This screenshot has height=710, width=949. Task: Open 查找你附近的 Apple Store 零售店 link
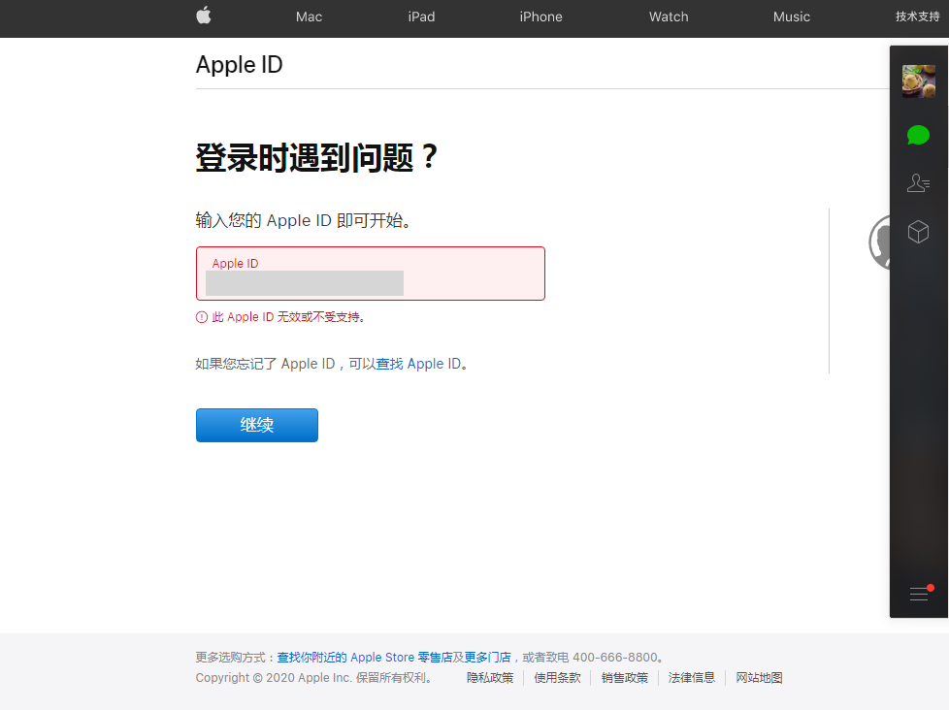[x=365, y=658]
